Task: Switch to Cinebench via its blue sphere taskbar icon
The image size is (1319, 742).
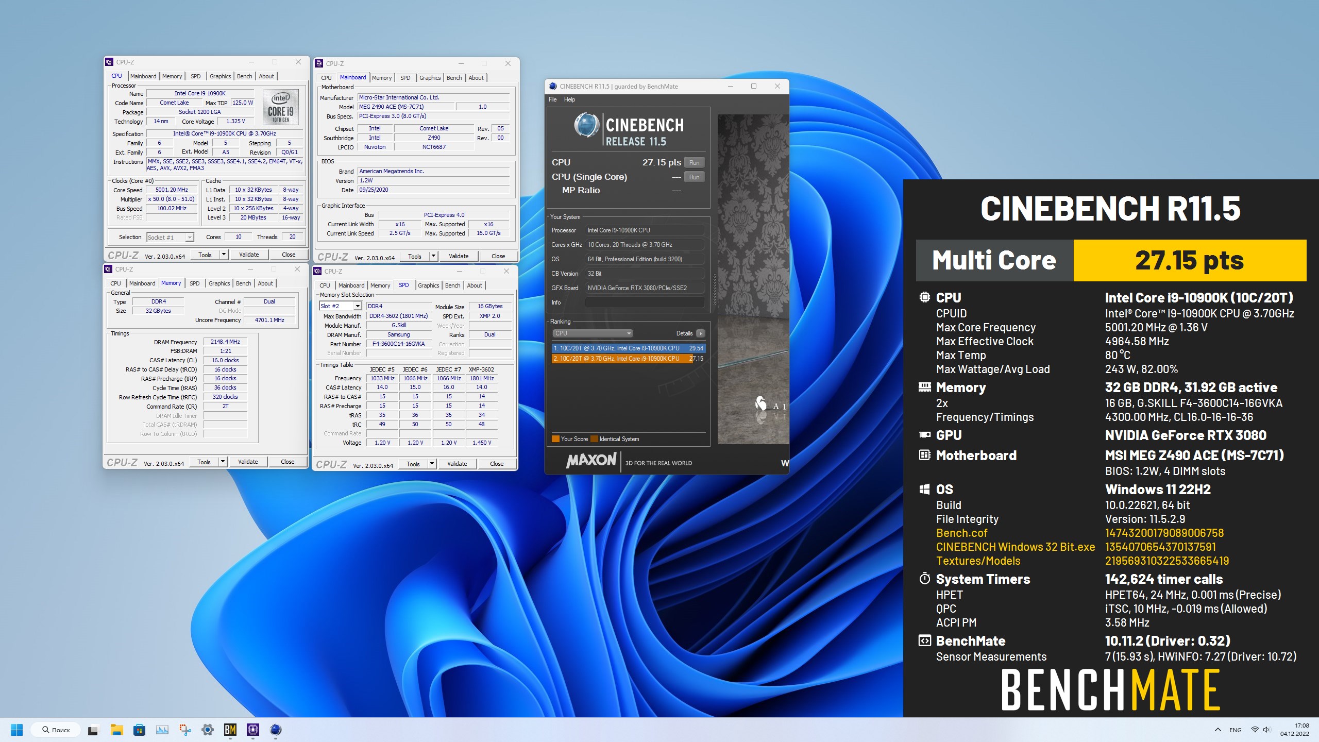Action: 276,730
